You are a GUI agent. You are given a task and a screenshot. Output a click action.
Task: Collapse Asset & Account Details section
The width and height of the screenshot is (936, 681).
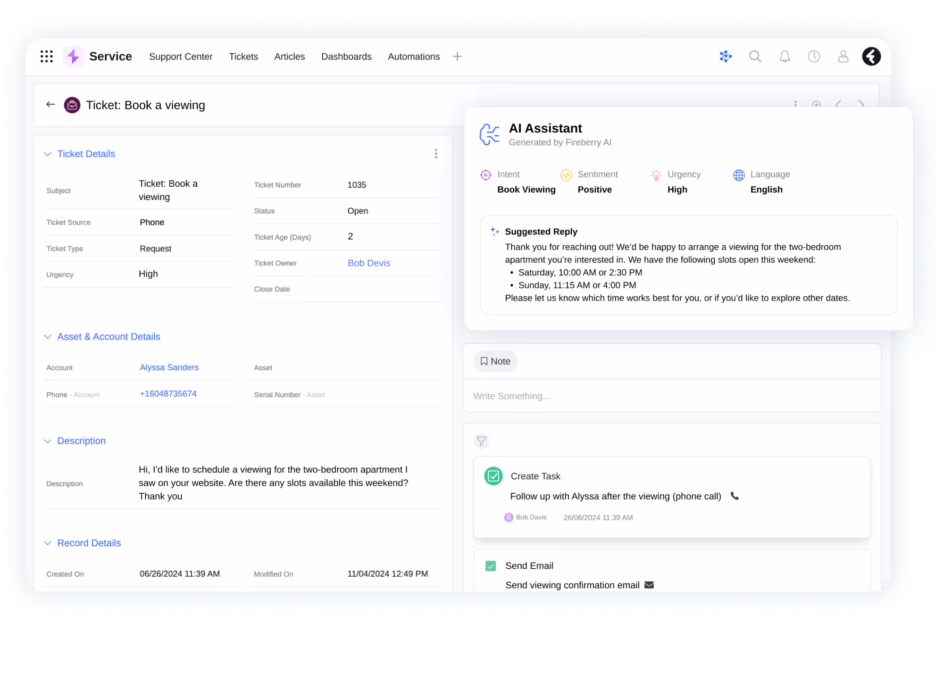[47, 337]
